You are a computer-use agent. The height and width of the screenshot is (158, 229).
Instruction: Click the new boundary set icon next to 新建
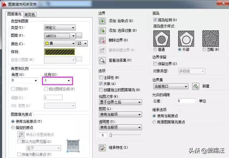pyautogui.click(x=195, y=86)
